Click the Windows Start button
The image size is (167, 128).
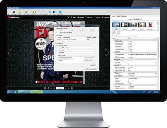tap(9, 92)
